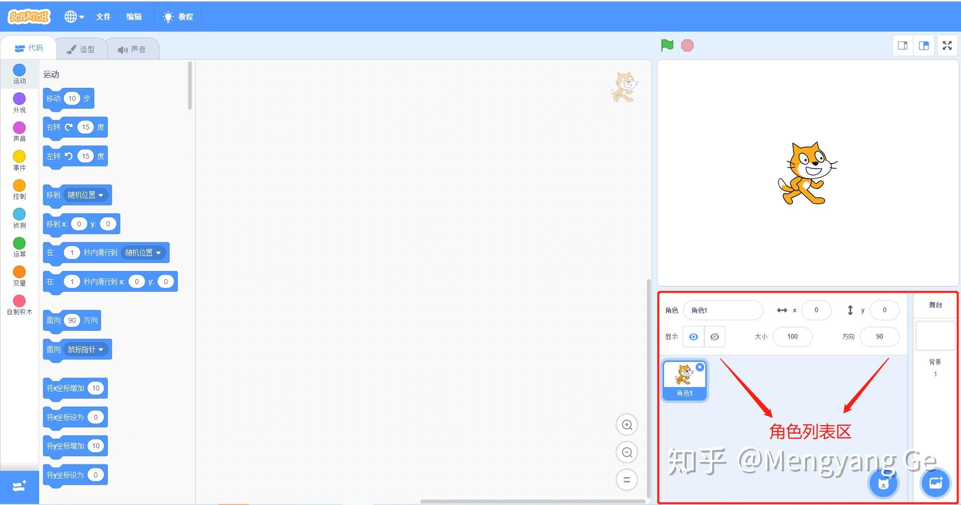Select the 声音 block category circle

[x=20, y=128]
